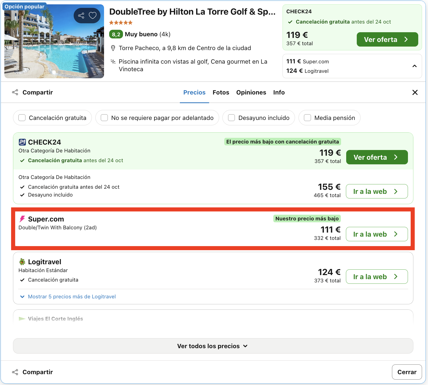
Task: Save hotel with the heart icon
Action: click(x=93, y=15)
